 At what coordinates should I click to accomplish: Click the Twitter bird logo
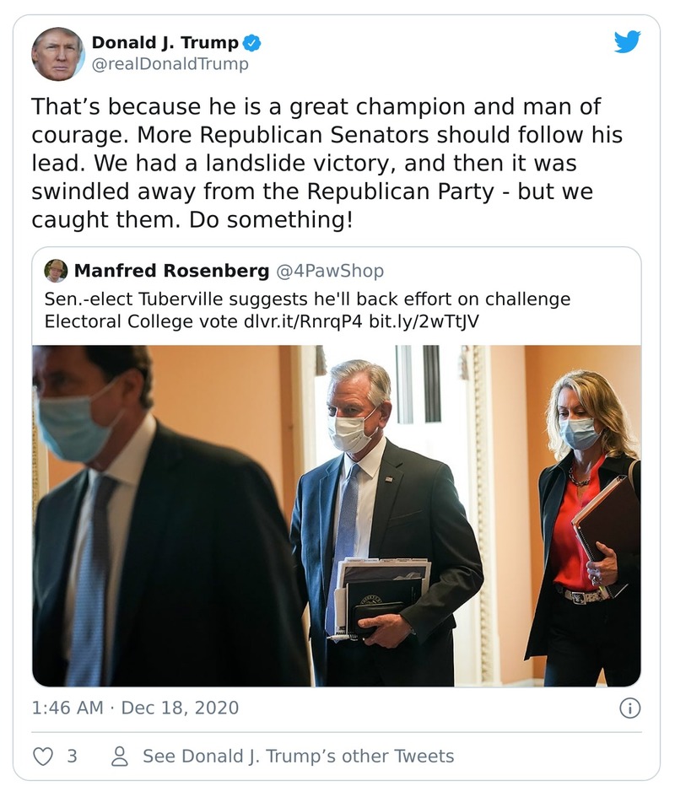(627, 41)
